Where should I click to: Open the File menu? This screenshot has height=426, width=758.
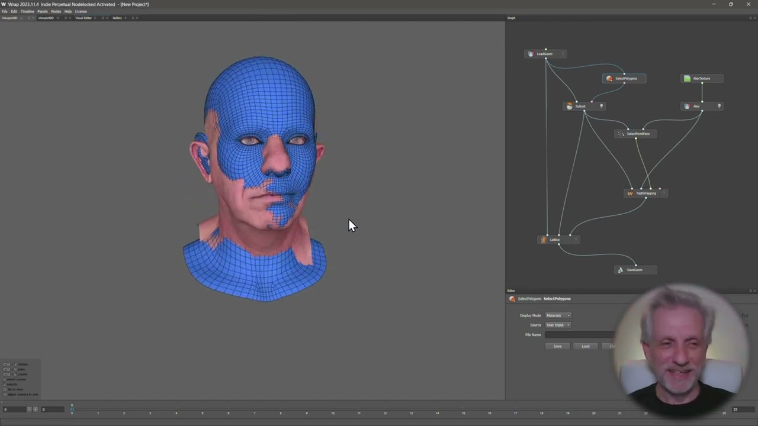5,11
